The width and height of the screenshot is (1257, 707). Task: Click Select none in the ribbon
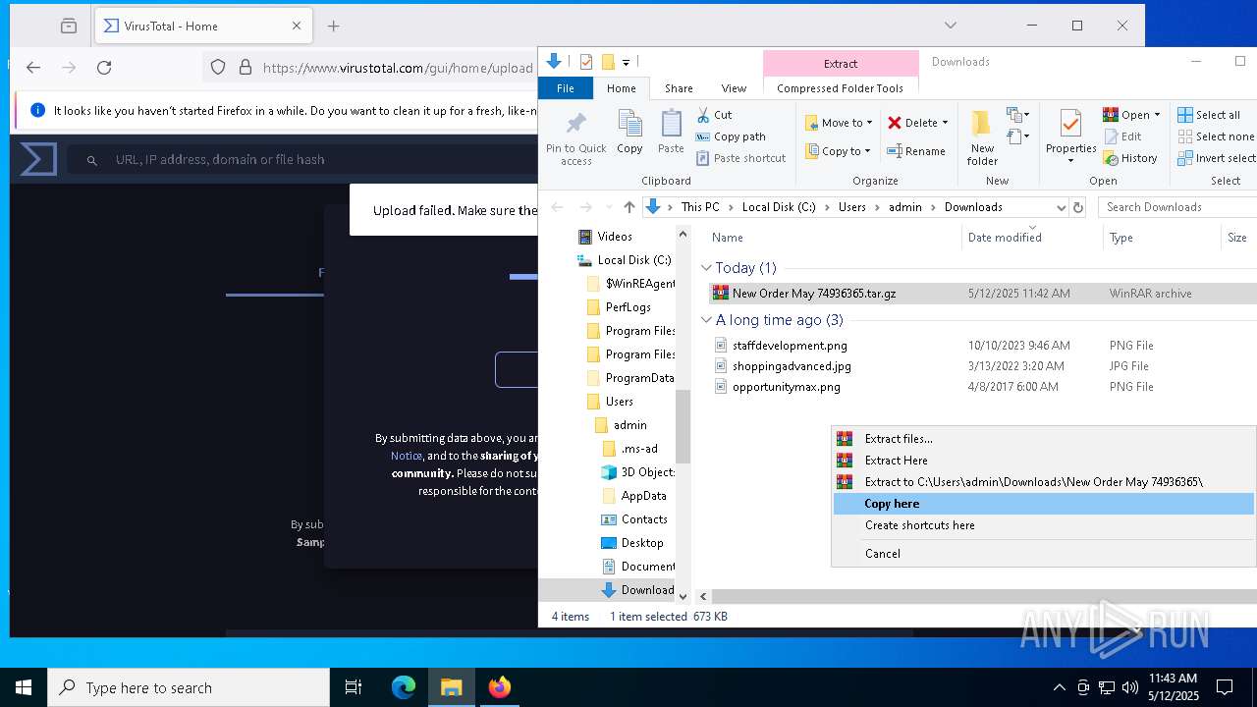pyautogui.click(x=1216, y=136)
